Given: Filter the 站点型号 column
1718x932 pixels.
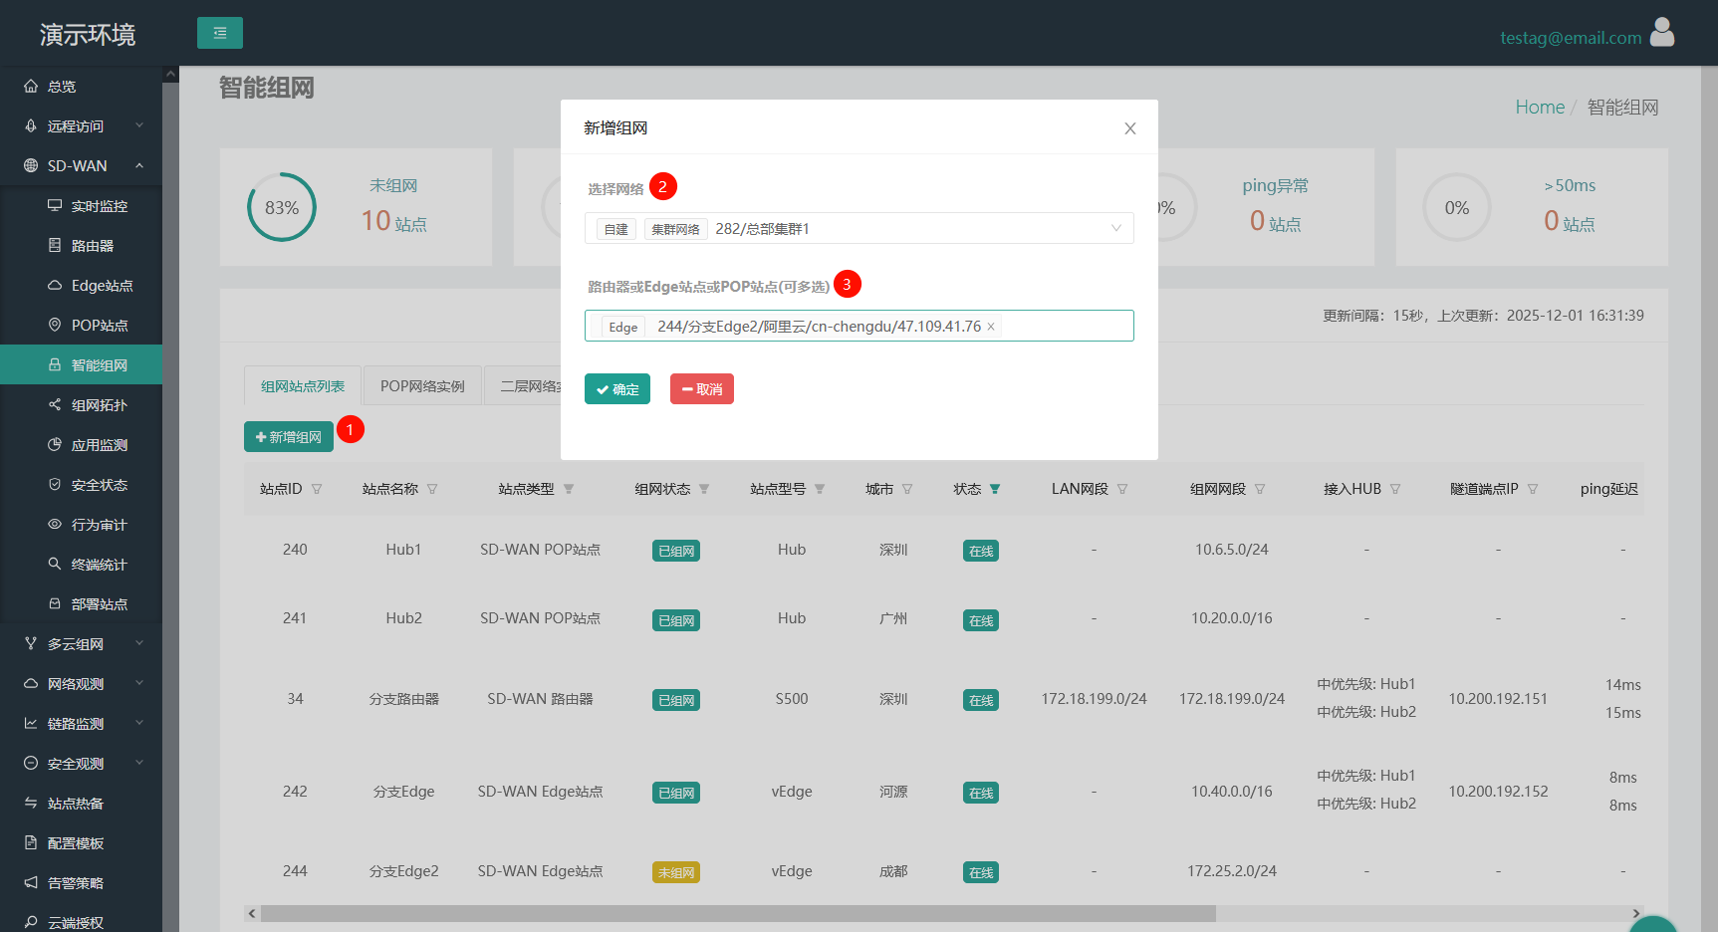Looking at the screenshot, I should 820,489.
